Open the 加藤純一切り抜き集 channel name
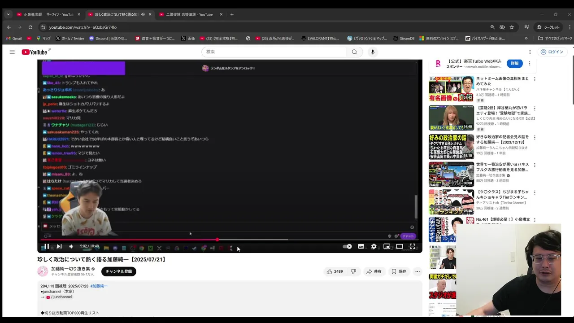 (x=70, y=269)
